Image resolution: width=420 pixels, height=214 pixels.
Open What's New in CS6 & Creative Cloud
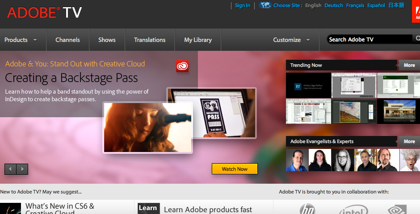[60, 209]
